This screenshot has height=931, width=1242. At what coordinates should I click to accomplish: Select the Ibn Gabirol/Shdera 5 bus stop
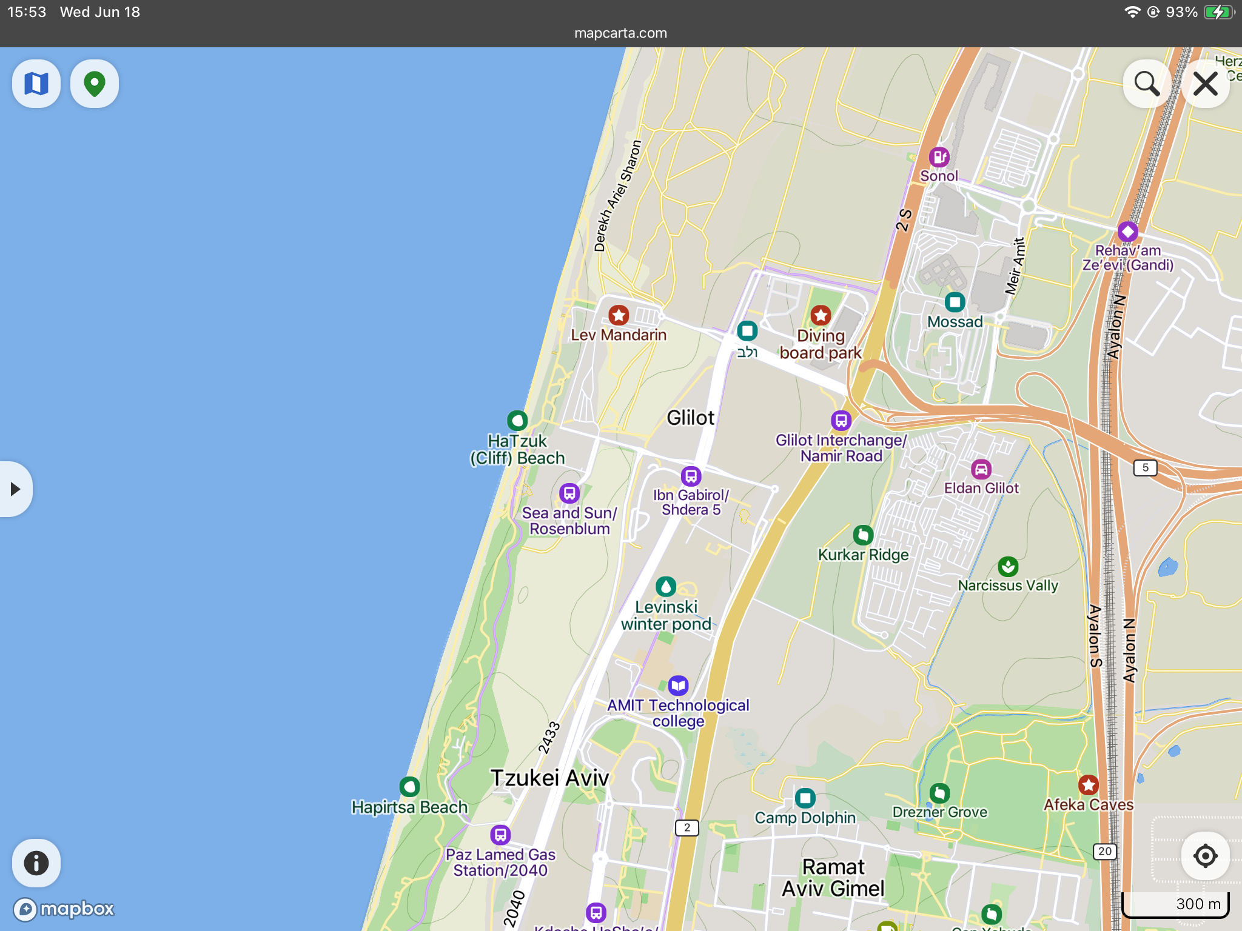click(x=691, y=476)
